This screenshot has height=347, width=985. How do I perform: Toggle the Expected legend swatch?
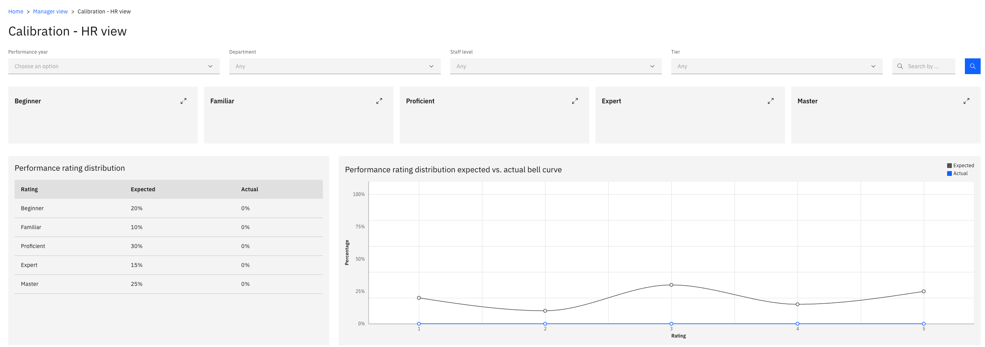tap(949, 166)
